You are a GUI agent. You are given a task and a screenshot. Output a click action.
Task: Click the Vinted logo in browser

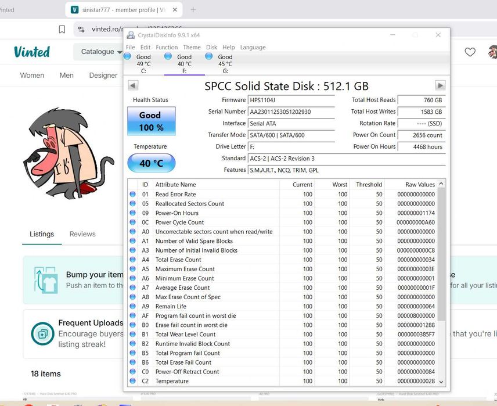[32, 52]
